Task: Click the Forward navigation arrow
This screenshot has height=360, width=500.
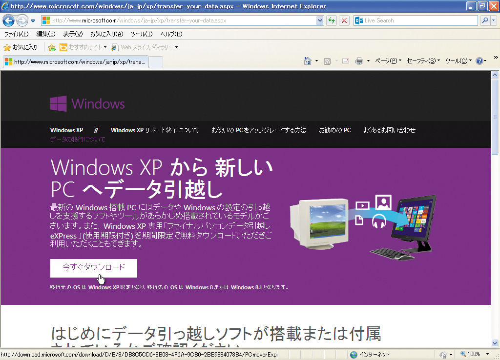Action: (22, 20)
